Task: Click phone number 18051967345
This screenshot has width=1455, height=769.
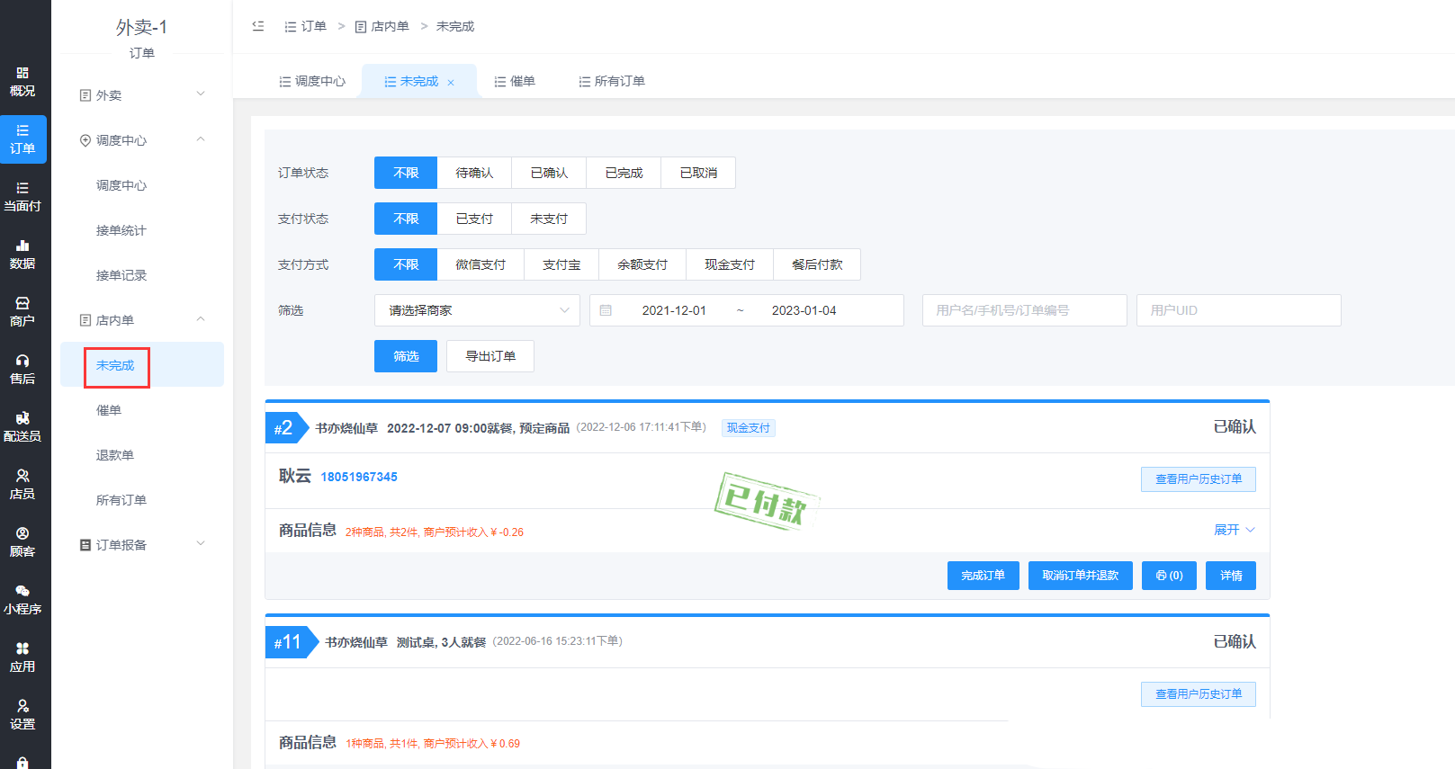Action: [x=359, y=477]
